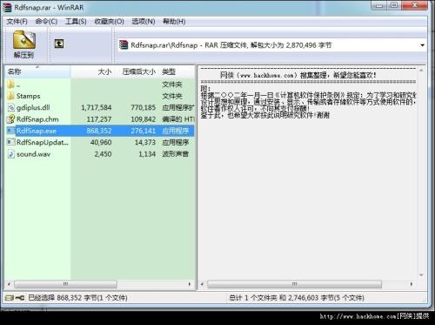The image size is (435, 325).
Task: Open the 帮助(H) menu
Action: pyautogui.click(x=174, y=22)
